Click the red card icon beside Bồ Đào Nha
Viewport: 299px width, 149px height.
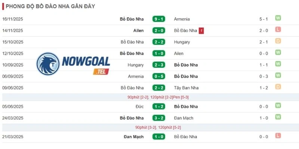click(x=201, y=31)
